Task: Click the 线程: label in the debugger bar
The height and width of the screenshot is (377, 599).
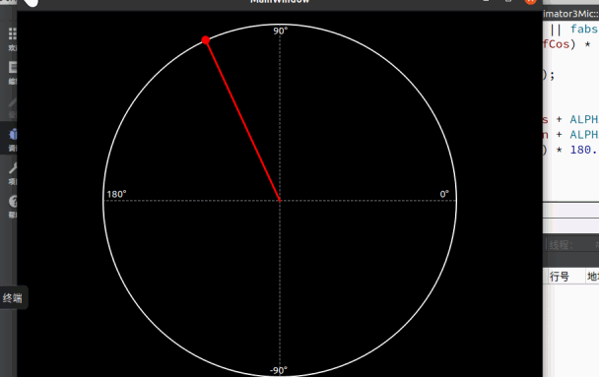Action: 562,245
